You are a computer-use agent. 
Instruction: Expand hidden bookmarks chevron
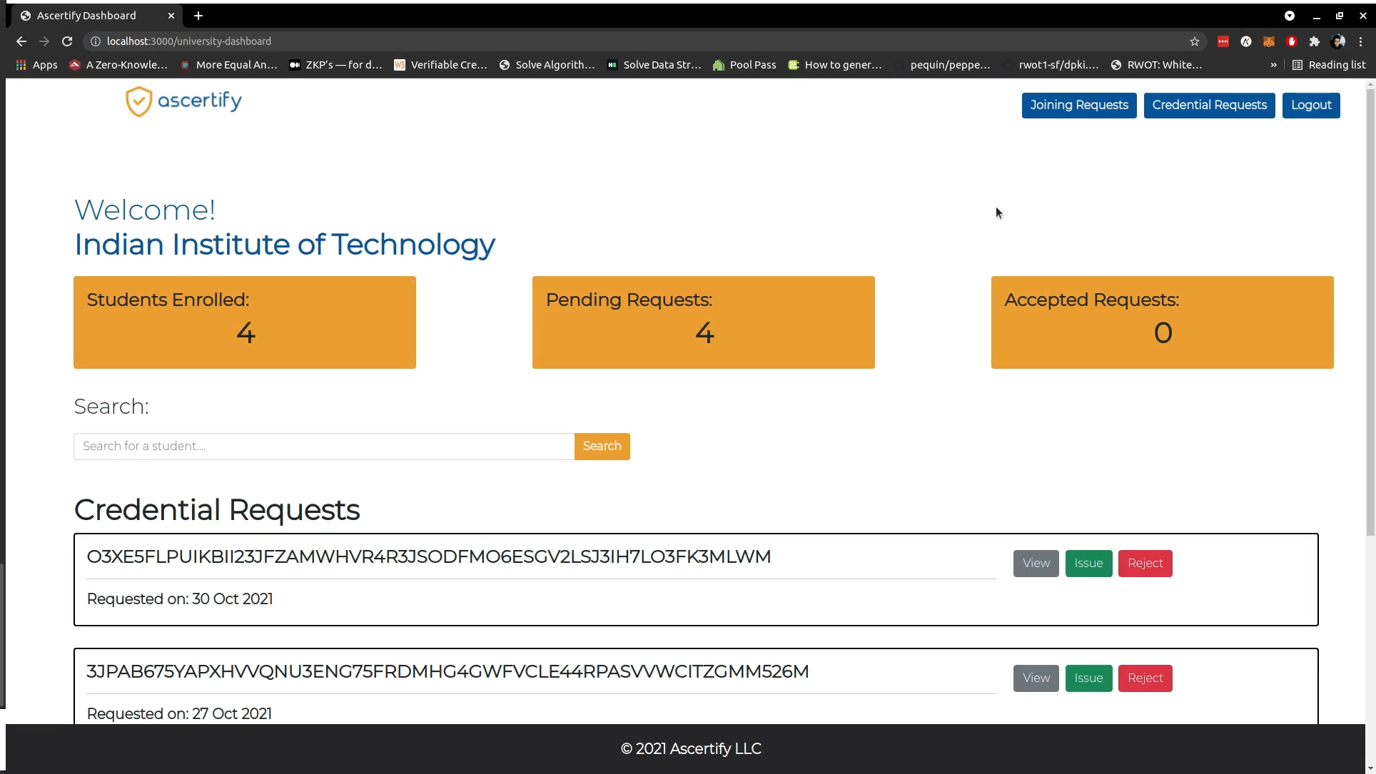pyautogui.click(x=1273, y=65)
